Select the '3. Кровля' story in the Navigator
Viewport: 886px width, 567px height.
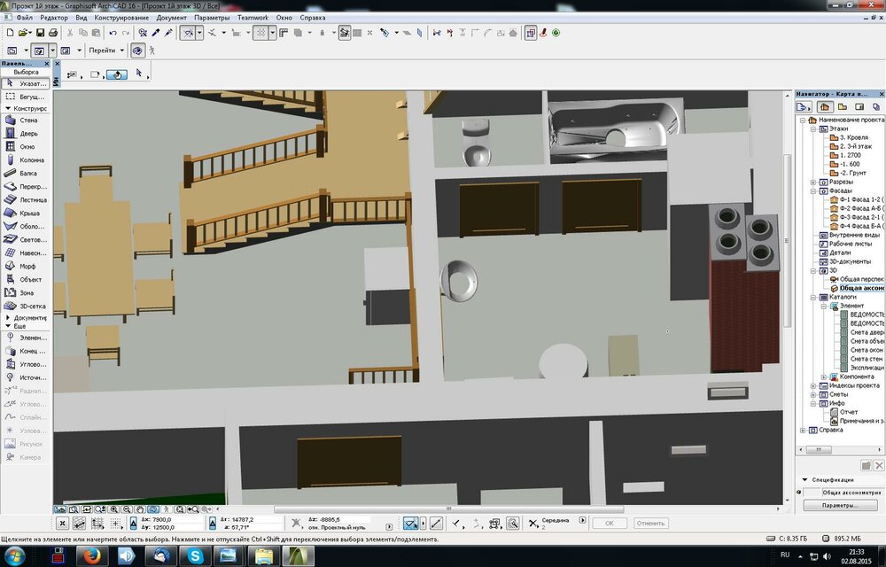click(x=855, y=137)
